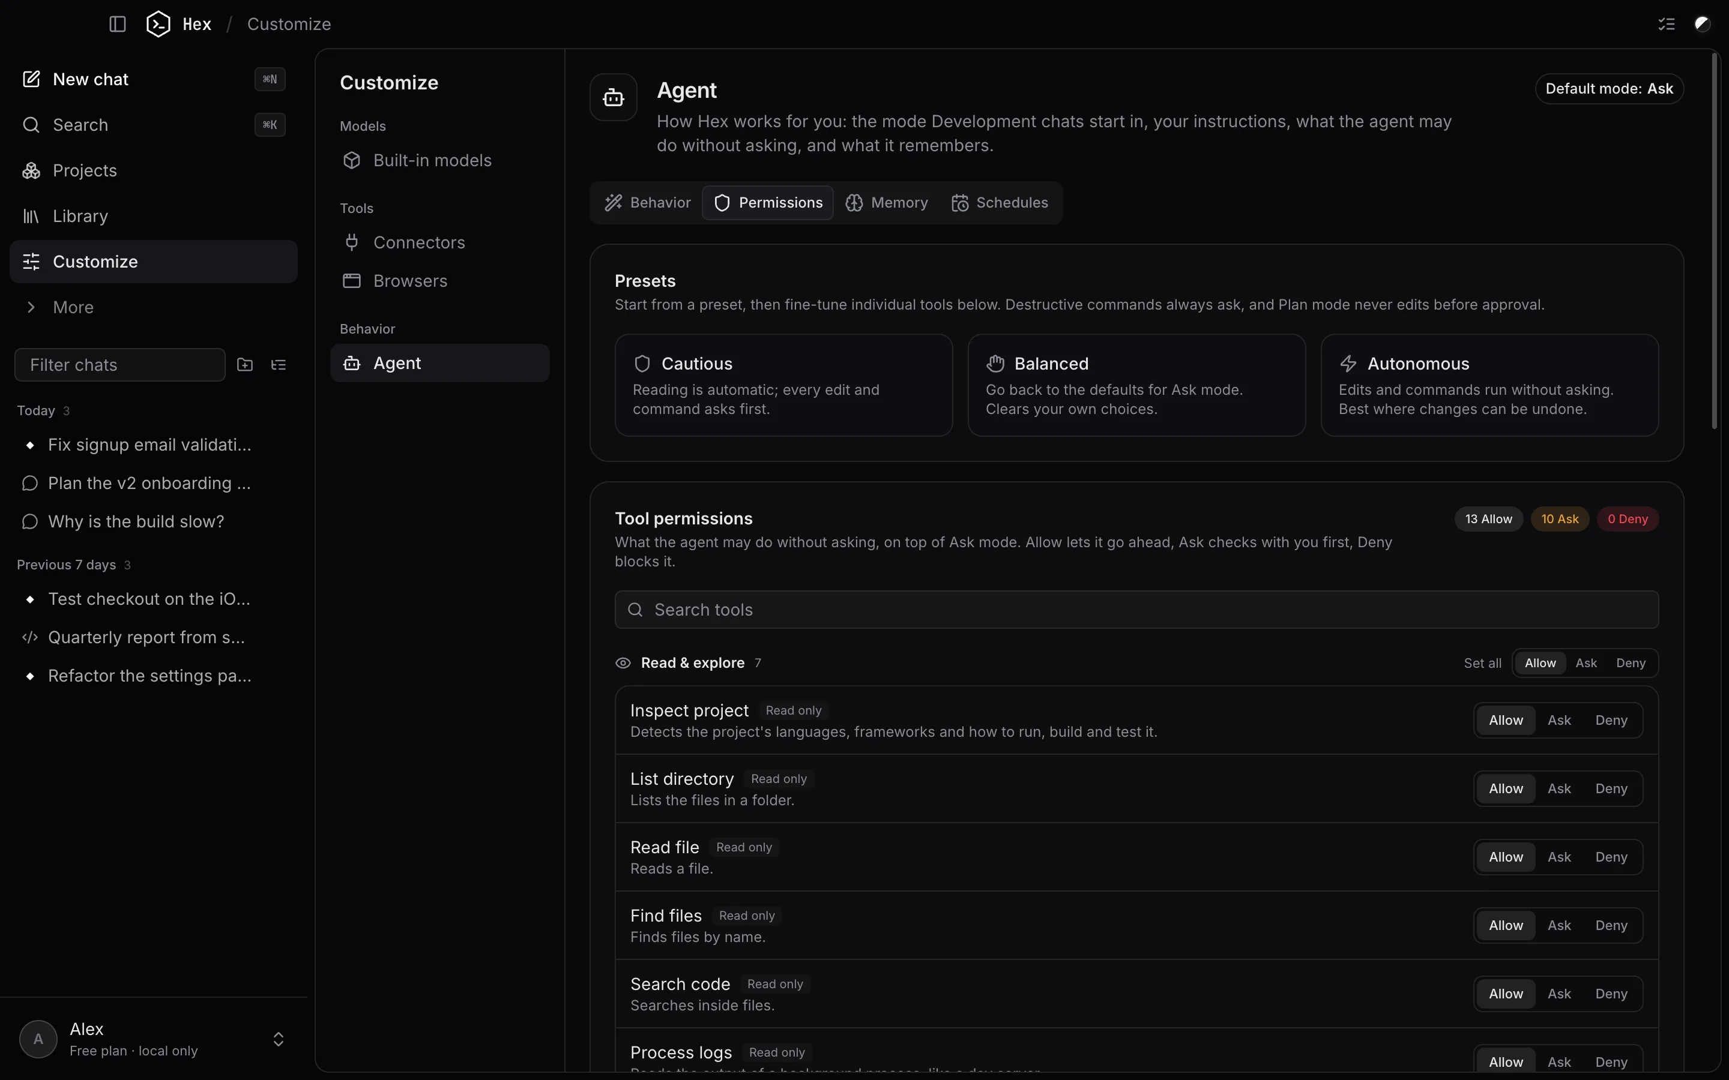Viewport: 1729px width, 1080px height.
Task: Open Connectors settings
Action: point(439,243)
